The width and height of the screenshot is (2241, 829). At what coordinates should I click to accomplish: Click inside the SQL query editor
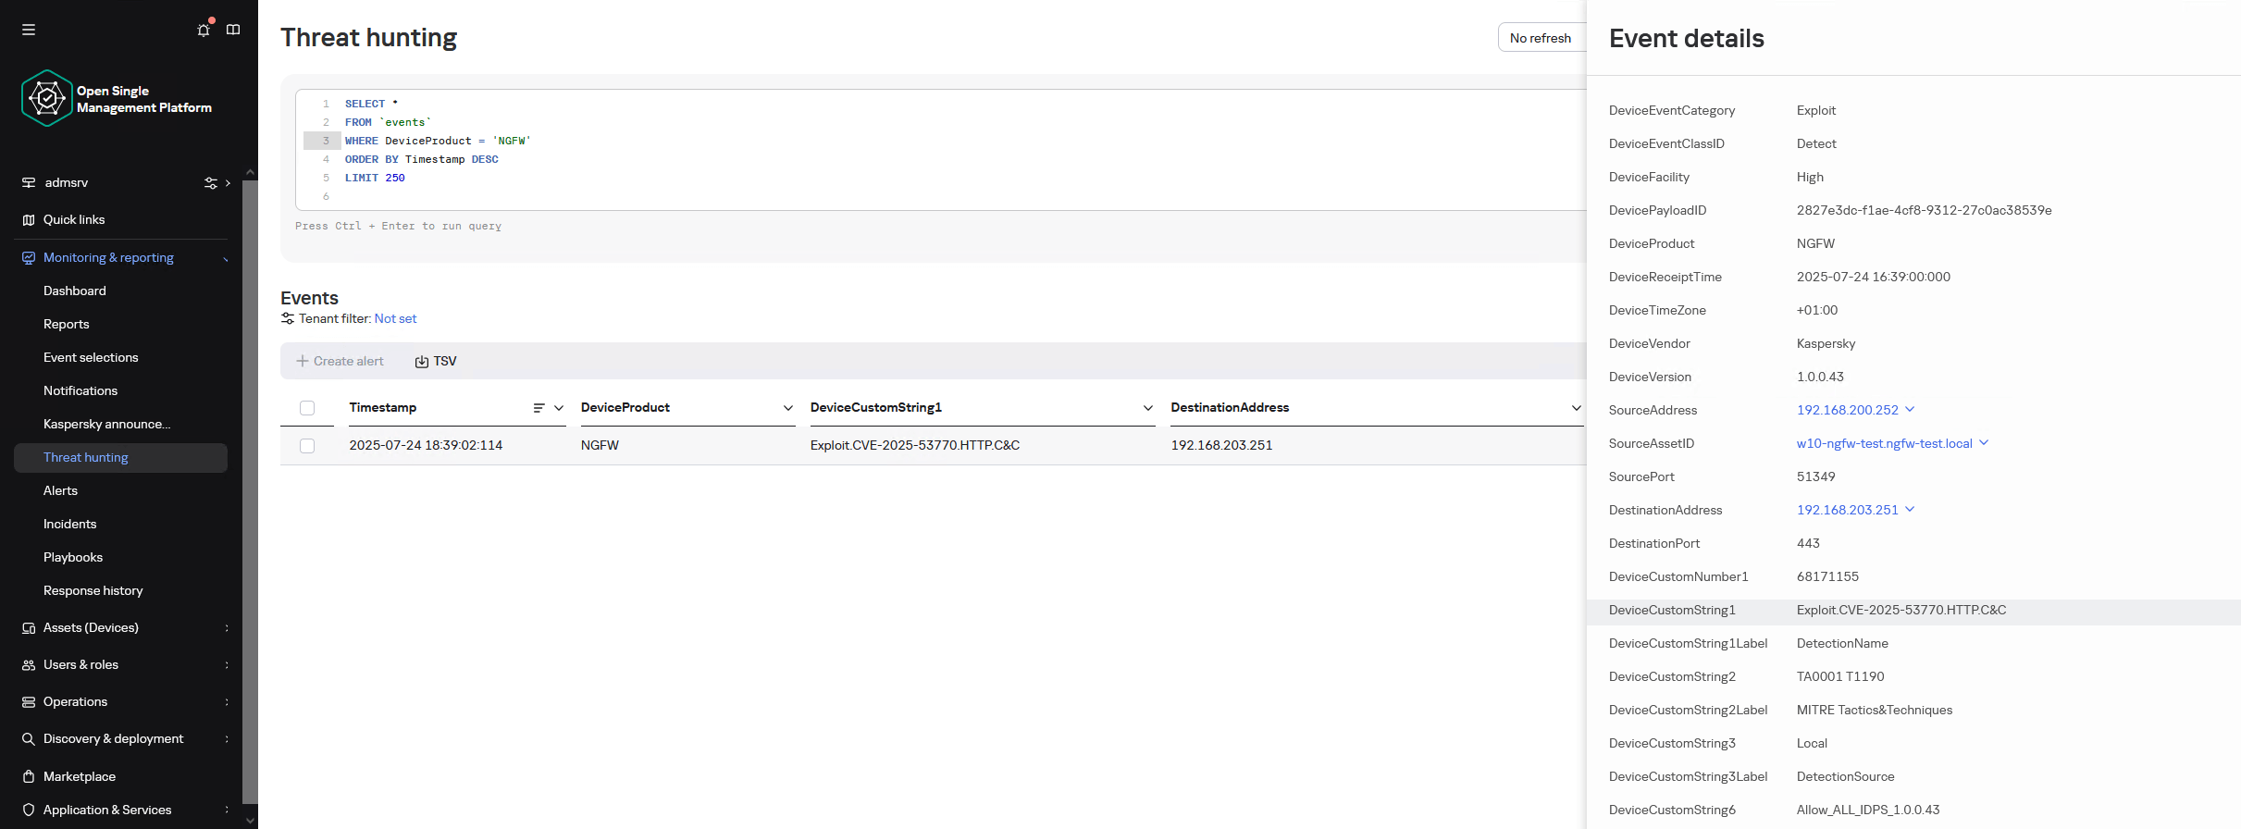[941, 150]
